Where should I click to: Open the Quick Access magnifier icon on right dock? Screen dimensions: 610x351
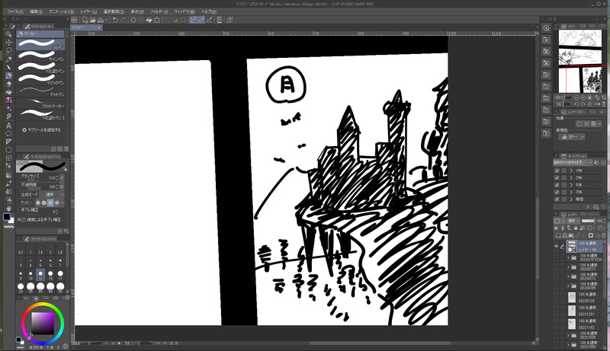546,28
